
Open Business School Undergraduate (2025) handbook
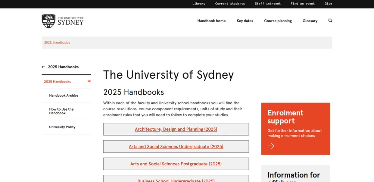click(176, 179)
